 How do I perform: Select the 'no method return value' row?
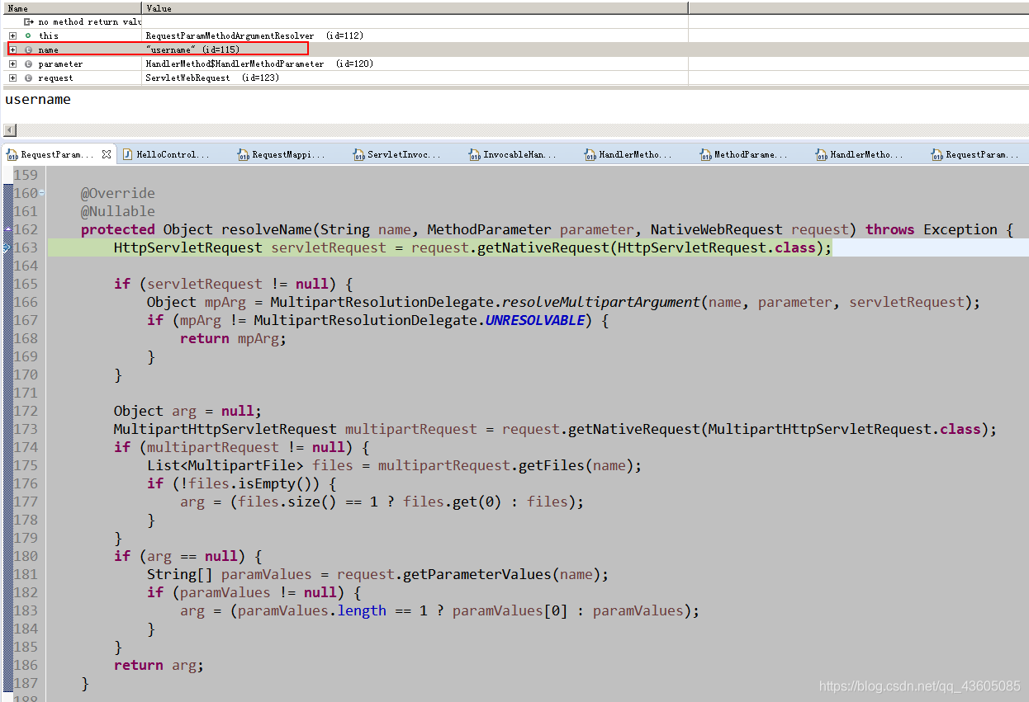pyautogui.click(x=88, y=21)
